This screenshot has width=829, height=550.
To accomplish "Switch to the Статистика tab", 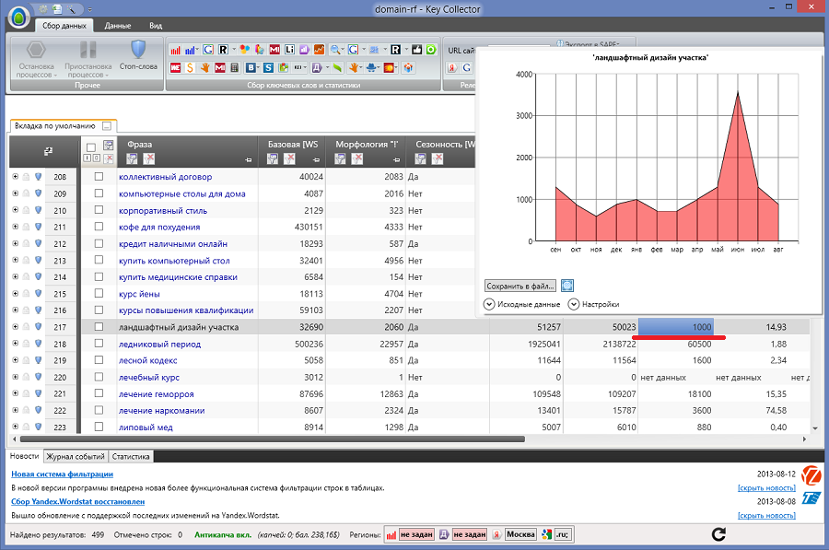I will 131,456.
